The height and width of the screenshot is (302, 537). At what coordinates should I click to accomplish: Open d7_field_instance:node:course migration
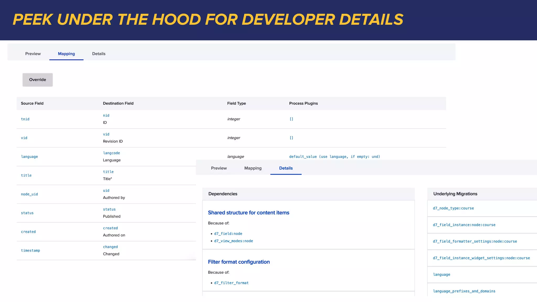point(464,225)
